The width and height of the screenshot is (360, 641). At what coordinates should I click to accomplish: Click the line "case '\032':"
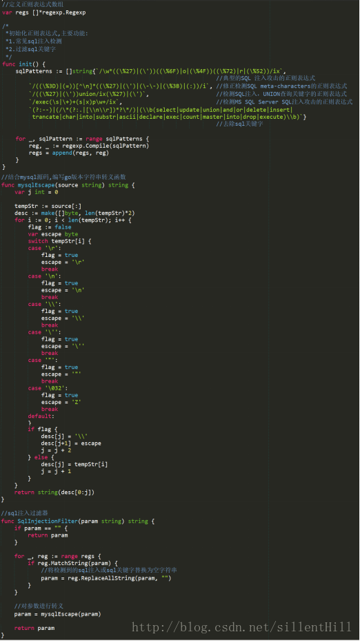[x=48, y=388]
